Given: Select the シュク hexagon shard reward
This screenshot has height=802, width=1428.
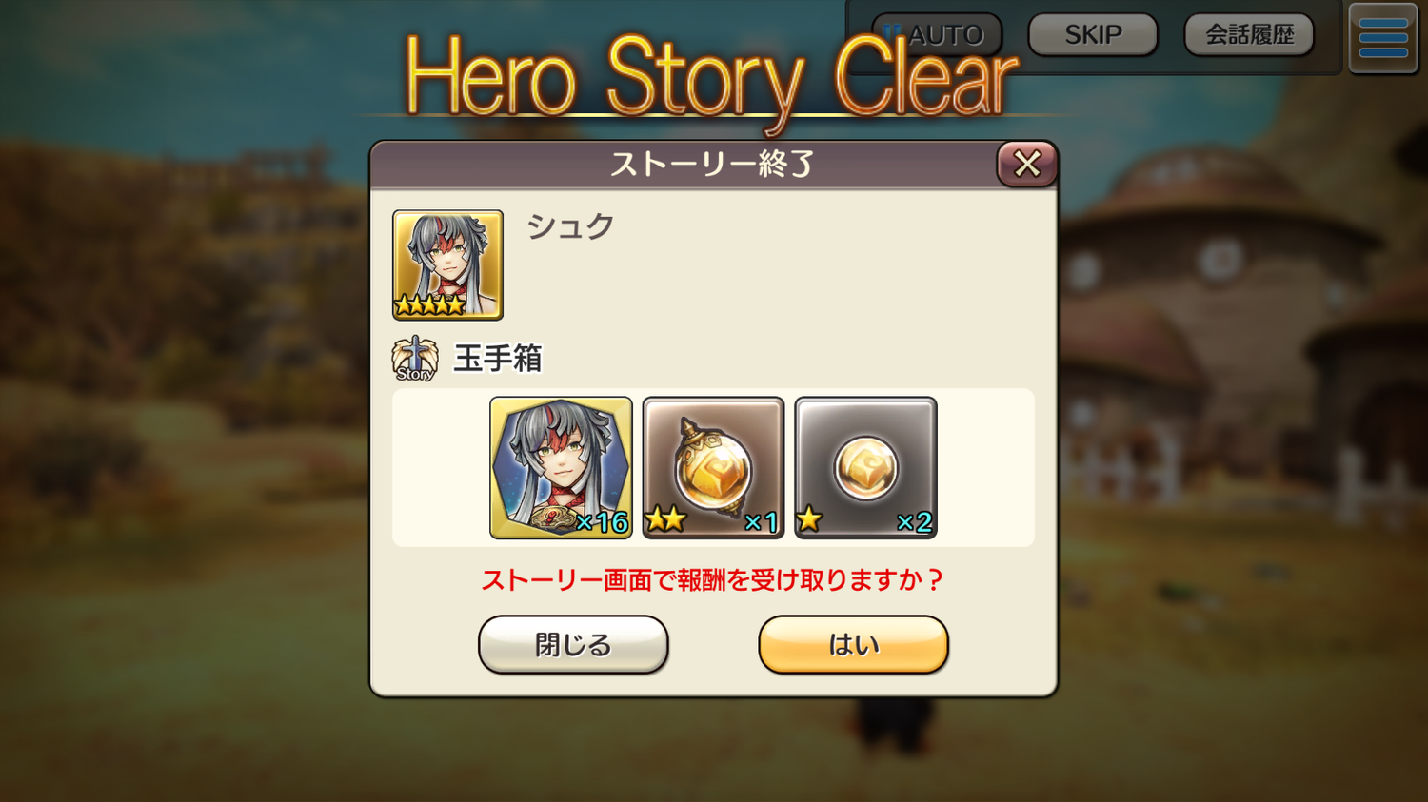Looking at the screenshot, I should point(561,467).
